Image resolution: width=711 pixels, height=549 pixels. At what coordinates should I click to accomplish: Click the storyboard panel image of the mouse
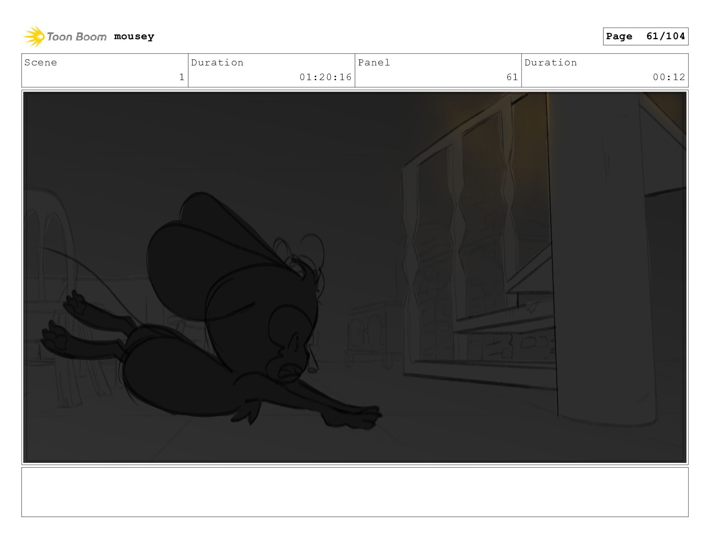tap(355, 277)
